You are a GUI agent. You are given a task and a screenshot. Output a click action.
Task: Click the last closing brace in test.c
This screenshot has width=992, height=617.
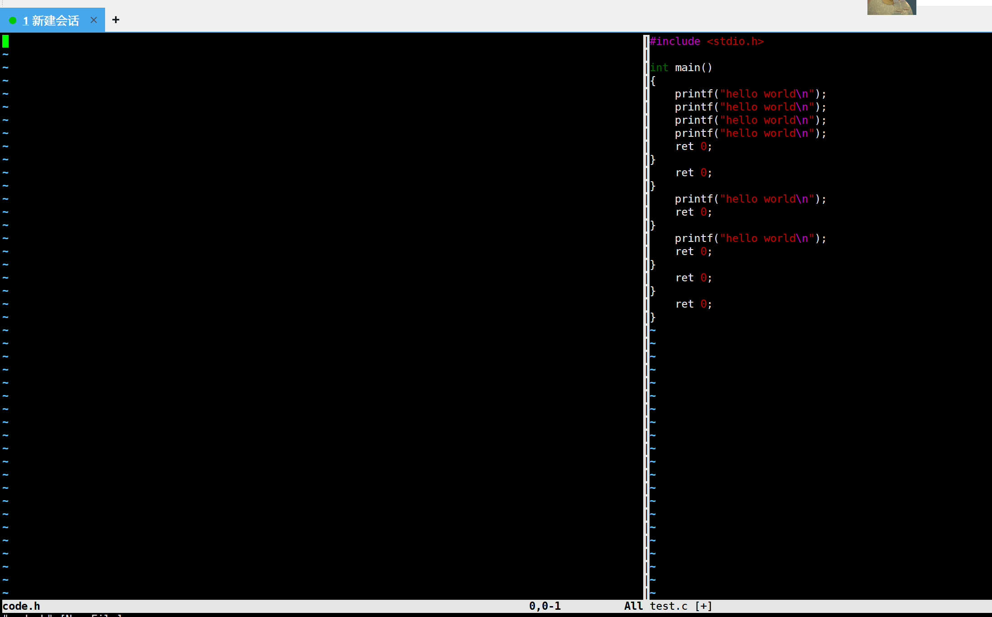point(653,317)
